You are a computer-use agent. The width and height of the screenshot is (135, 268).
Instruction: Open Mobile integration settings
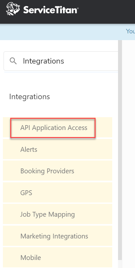pyautogui.click(x=57, y=257)
